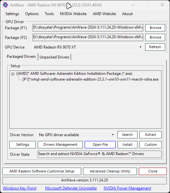
Task: Click the Search button
Action: pos(127,135)
